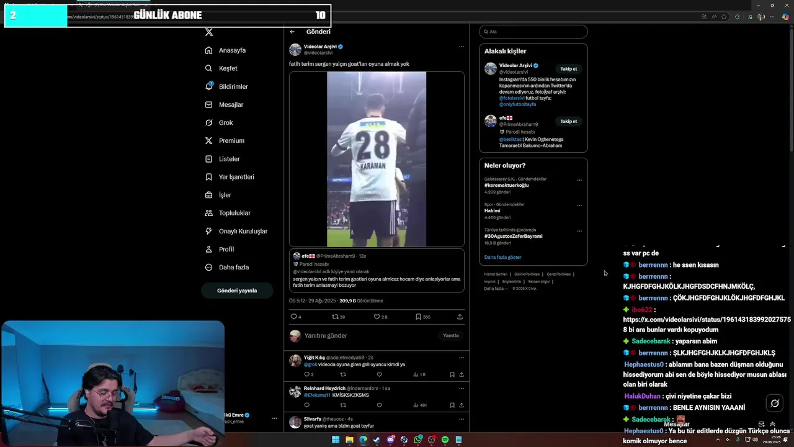794x447 pixels.
Task: Open Anasayfa from the sidebar
Action: click(x=226, y=50)
